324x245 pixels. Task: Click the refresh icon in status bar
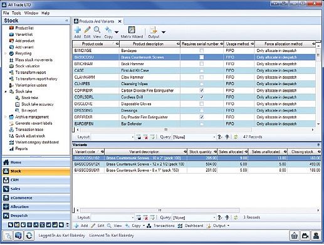click(29, 236)
